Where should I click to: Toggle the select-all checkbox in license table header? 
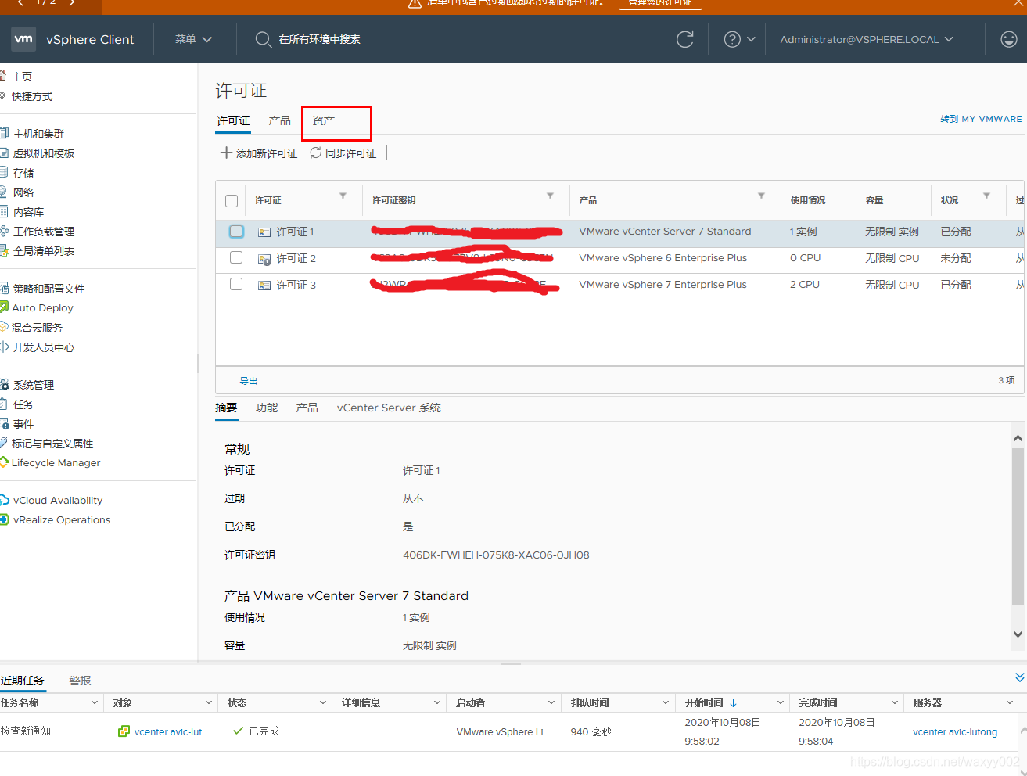232,201
